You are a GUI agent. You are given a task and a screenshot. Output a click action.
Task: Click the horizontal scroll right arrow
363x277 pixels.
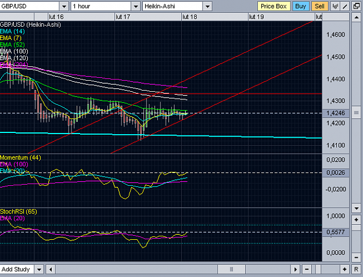pyautogui.click(x=296, y=269)
